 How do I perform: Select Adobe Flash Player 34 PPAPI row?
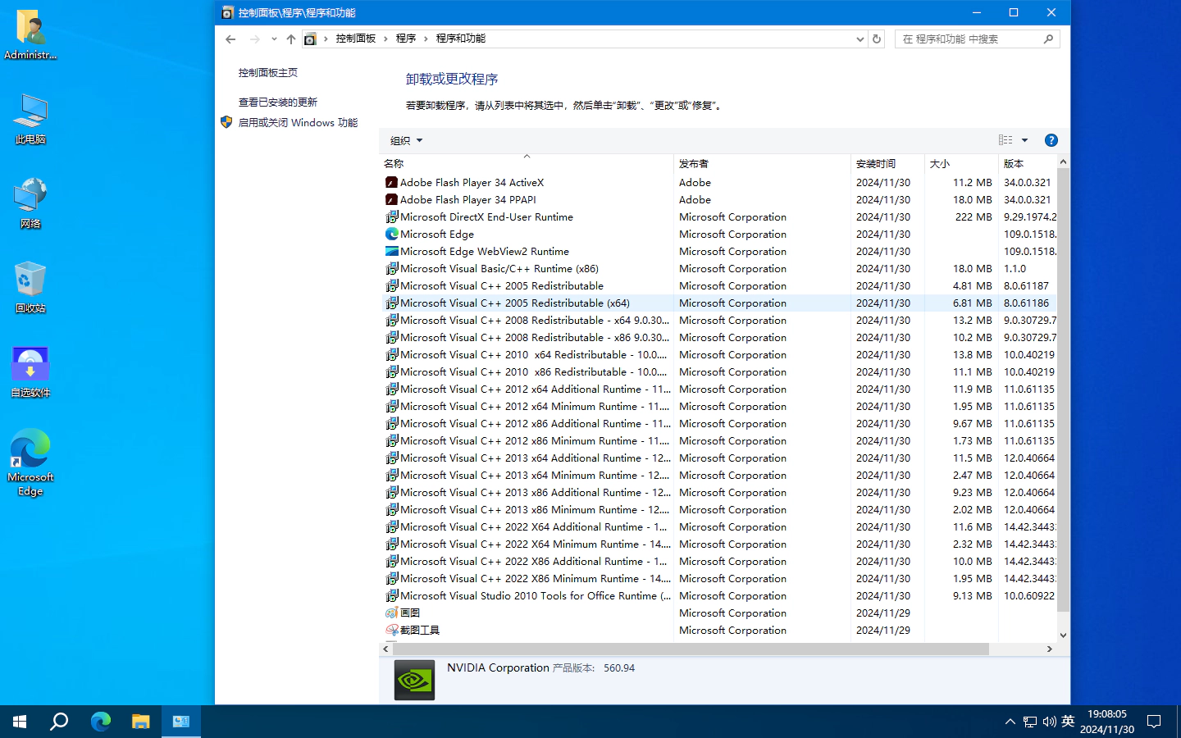[x=718, y=200]
